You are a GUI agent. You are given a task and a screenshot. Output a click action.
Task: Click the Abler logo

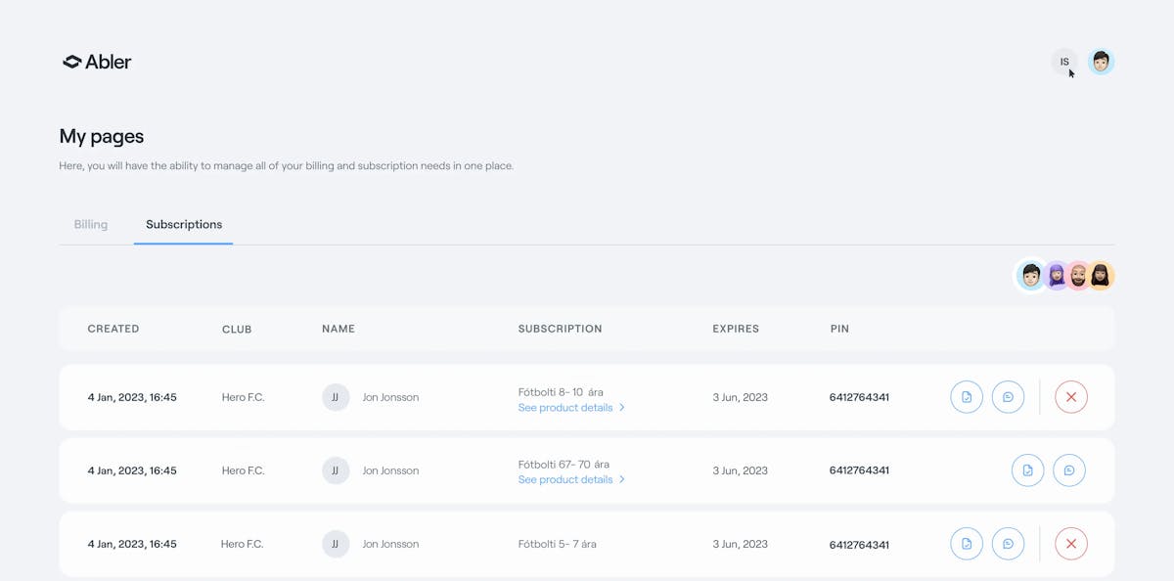point(97,62)
